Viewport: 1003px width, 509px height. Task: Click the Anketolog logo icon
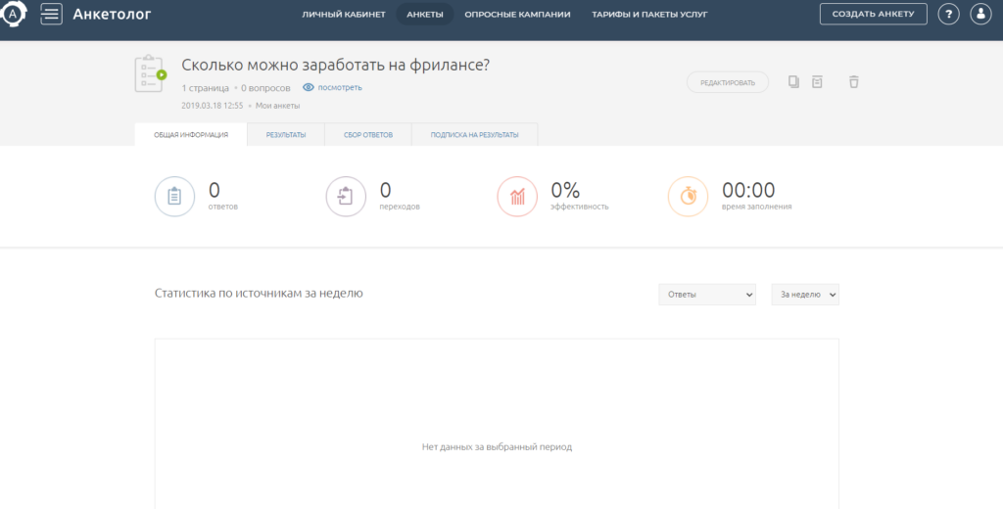[12, 15]
